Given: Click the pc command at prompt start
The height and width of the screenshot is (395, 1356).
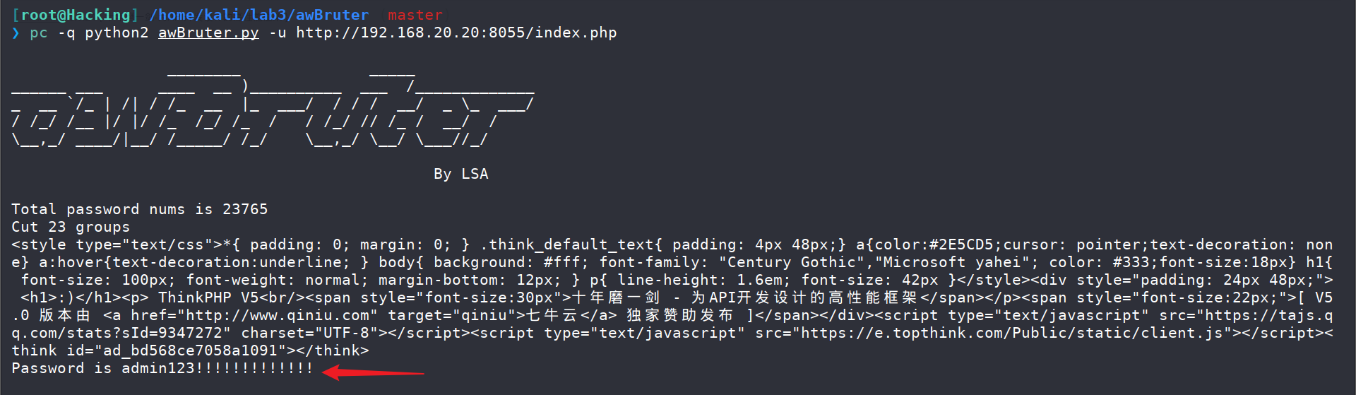Looking at the screenshot, I should pyautogui.click(x=39, y=33).
